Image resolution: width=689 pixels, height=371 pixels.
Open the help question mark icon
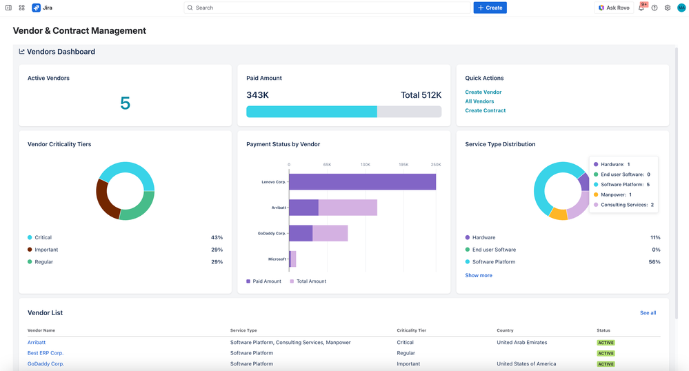pos(655,8)
